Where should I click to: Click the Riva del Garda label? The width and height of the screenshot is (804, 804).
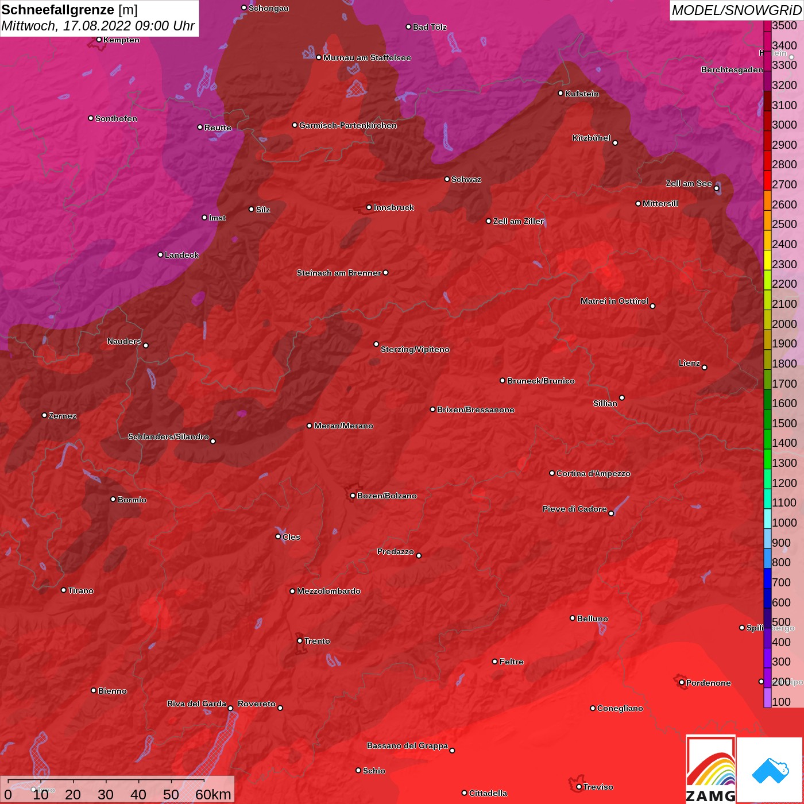196,703
